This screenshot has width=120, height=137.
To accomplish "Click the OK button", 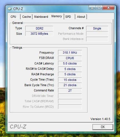I will (x=103, y=127).
